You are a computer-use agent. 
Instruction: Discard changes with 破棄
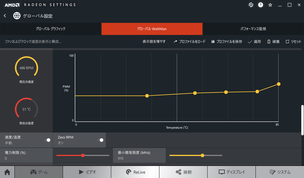(273, 42)
